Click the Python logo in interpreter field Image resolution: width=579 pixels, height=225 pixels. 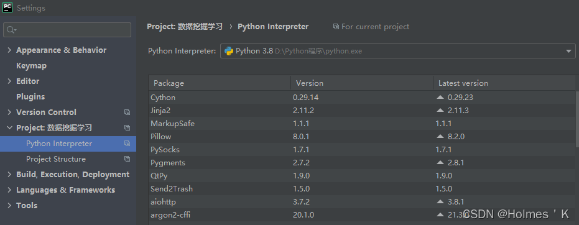(x=229, y=51)
